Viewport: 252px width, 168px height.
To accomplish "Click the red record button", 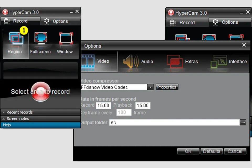I will [x=40, y=92].
